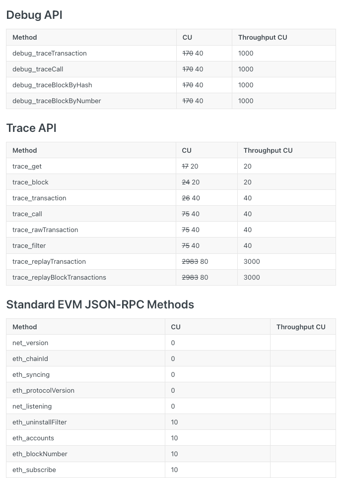The image size is (343, 478).
Task: Select the eth_uninstallFilter method cell
Action: [40, 422]
